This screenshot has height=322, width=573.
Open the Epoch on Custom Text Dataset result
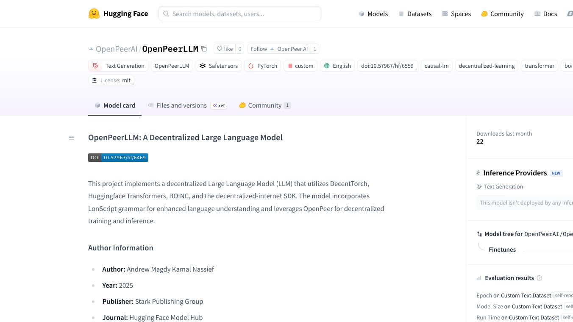click(x=514, y=295)
